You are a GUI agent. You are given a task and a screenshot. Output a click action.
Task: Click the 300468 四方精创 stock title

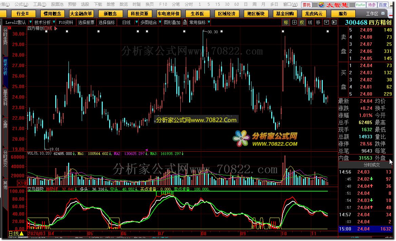368,22
